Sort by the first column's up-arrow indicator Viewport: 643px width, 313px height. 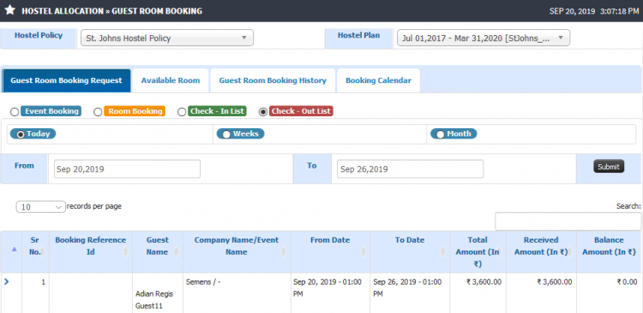pyautogui.click(x=15, y=249)
